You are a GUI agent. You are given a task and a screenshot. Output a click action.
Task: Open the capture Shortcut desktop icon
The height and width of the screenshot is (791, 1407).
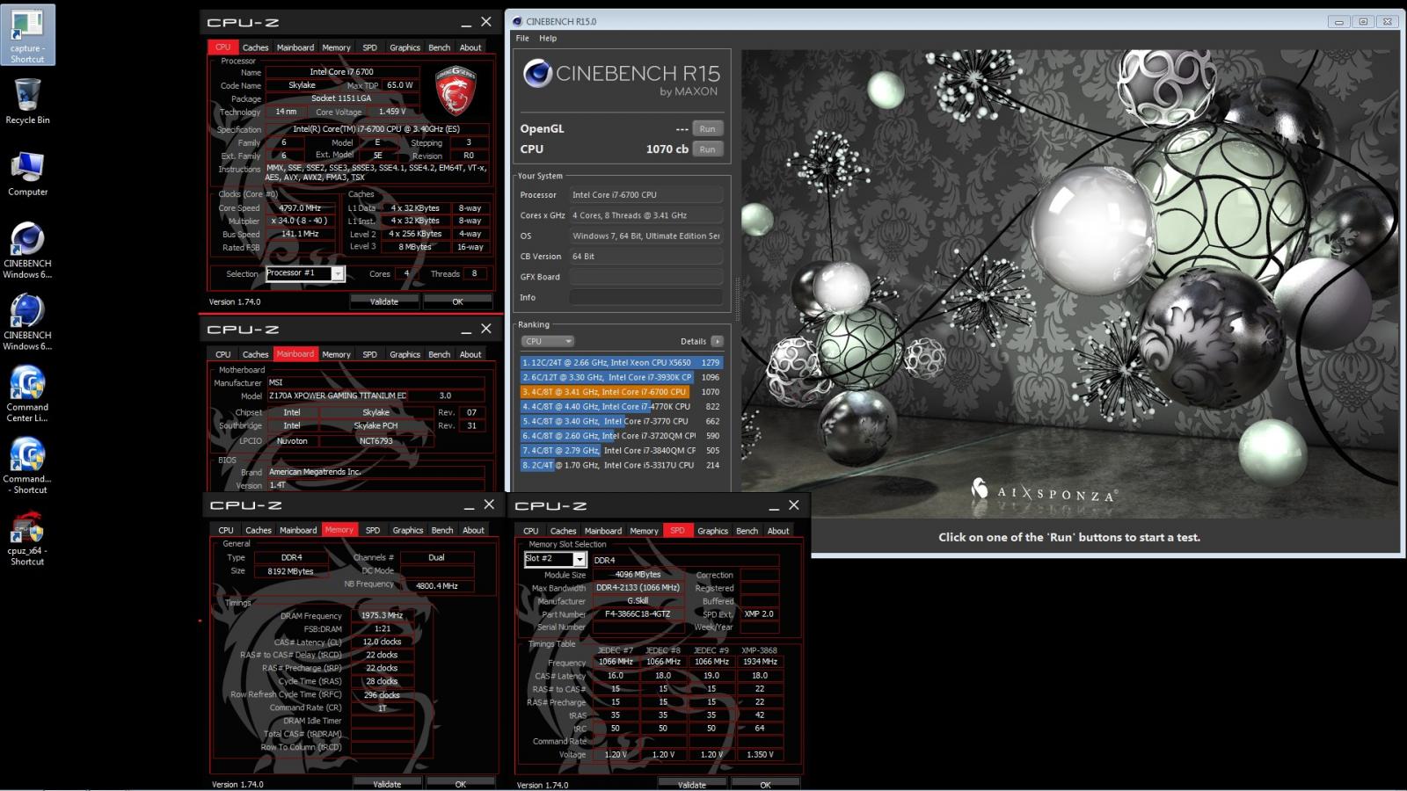[x=27, y=35]
